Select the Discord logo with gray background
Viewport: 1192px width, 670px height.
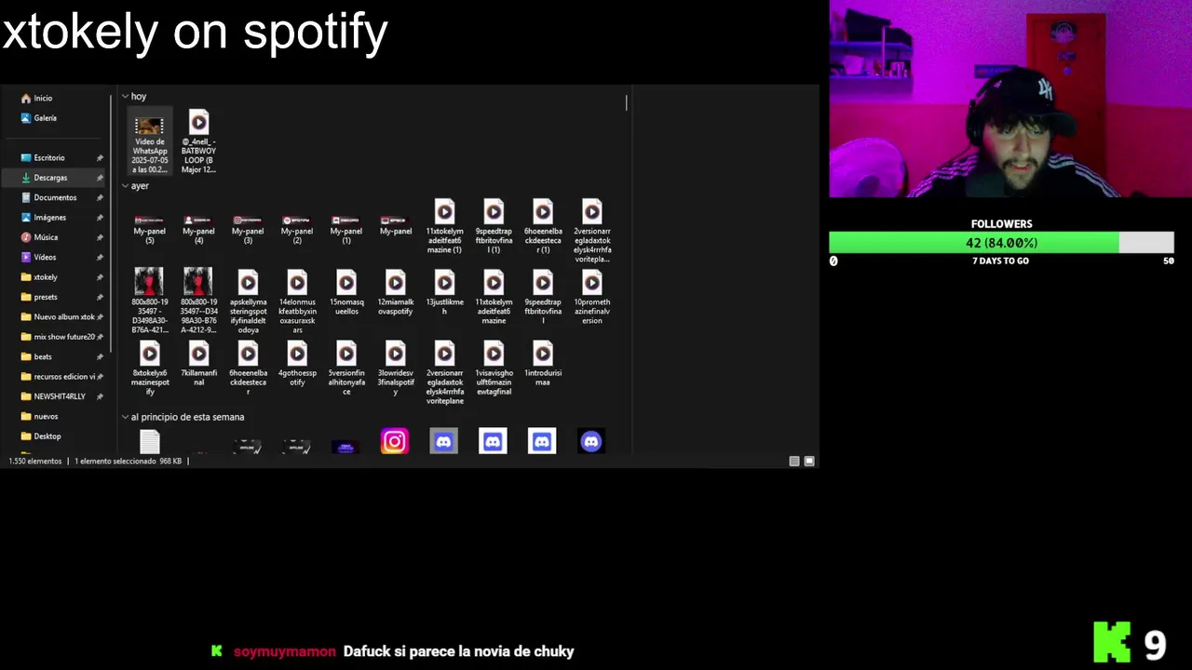[444, 441]
